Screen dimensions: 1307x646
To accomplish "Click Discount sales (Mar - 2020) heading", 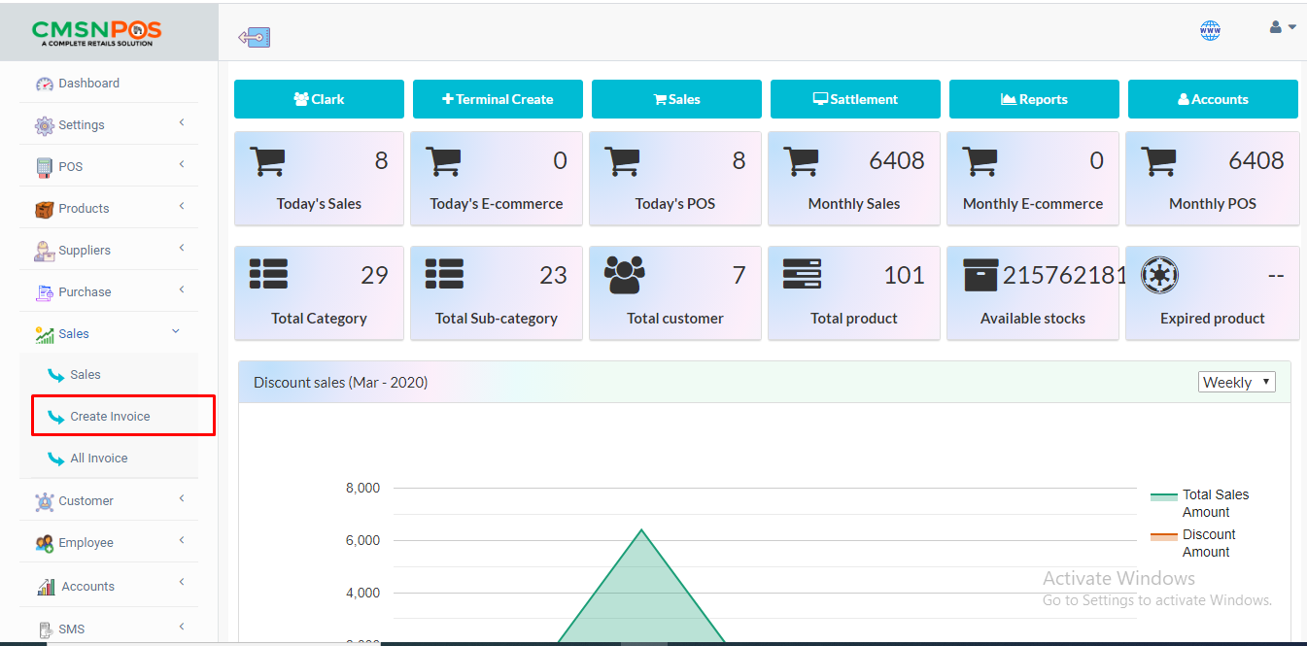I will pos(341,383).
